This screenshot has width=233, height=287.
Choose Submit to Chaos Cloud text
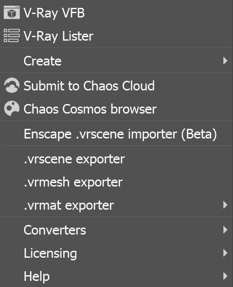coord(89,86)
